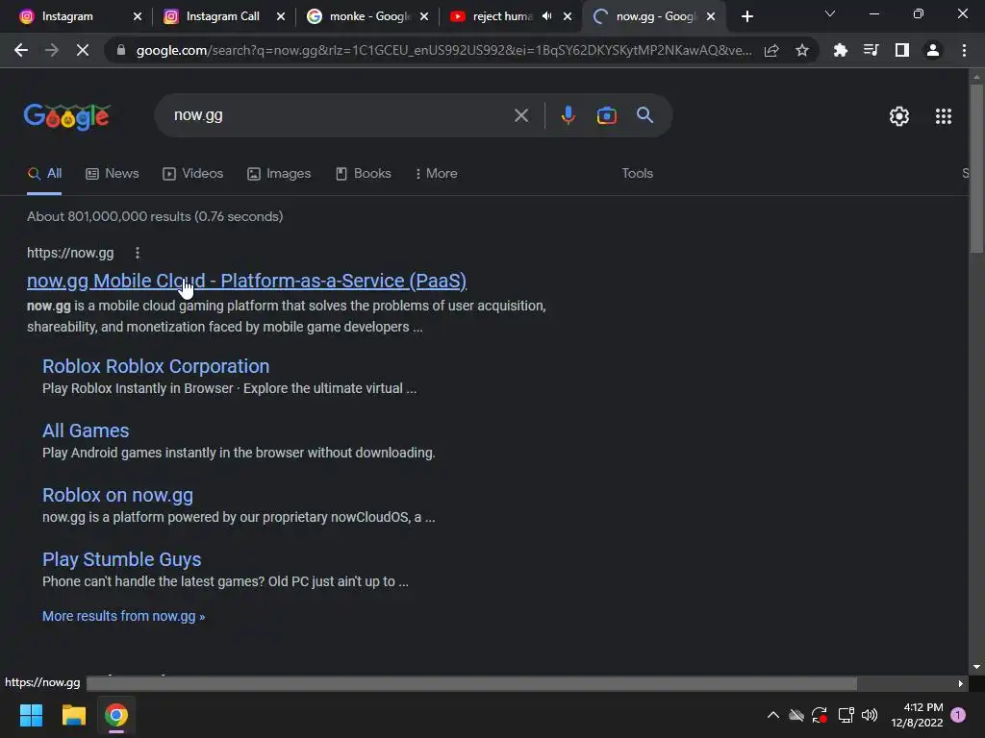Image resolution: width=985 pixels, height=738 pixels.
Task: Open Chrome's three-dot menu
Action: tap(964, 50)
